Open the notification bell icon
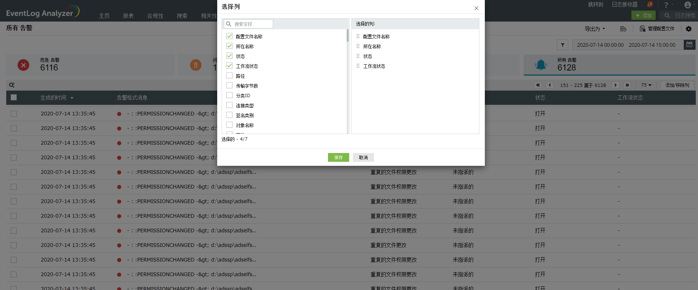Image resolution: width=698 pixels, height=290 pixels. pyautogui.click(x=650, y=5)
